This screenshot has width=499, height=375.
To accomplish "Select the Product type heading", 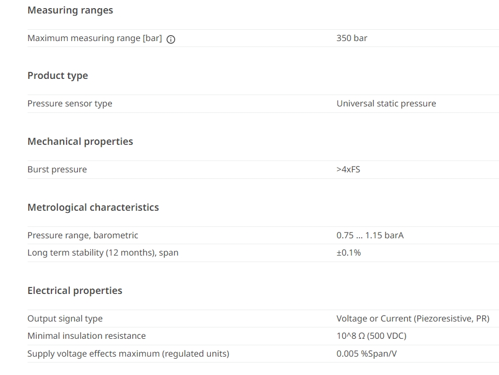I will (x=58, y=76).
